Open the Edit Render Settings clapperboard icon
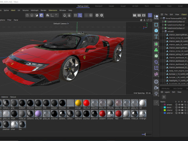This screenshot has width=188, height=141. click(144, 15)
